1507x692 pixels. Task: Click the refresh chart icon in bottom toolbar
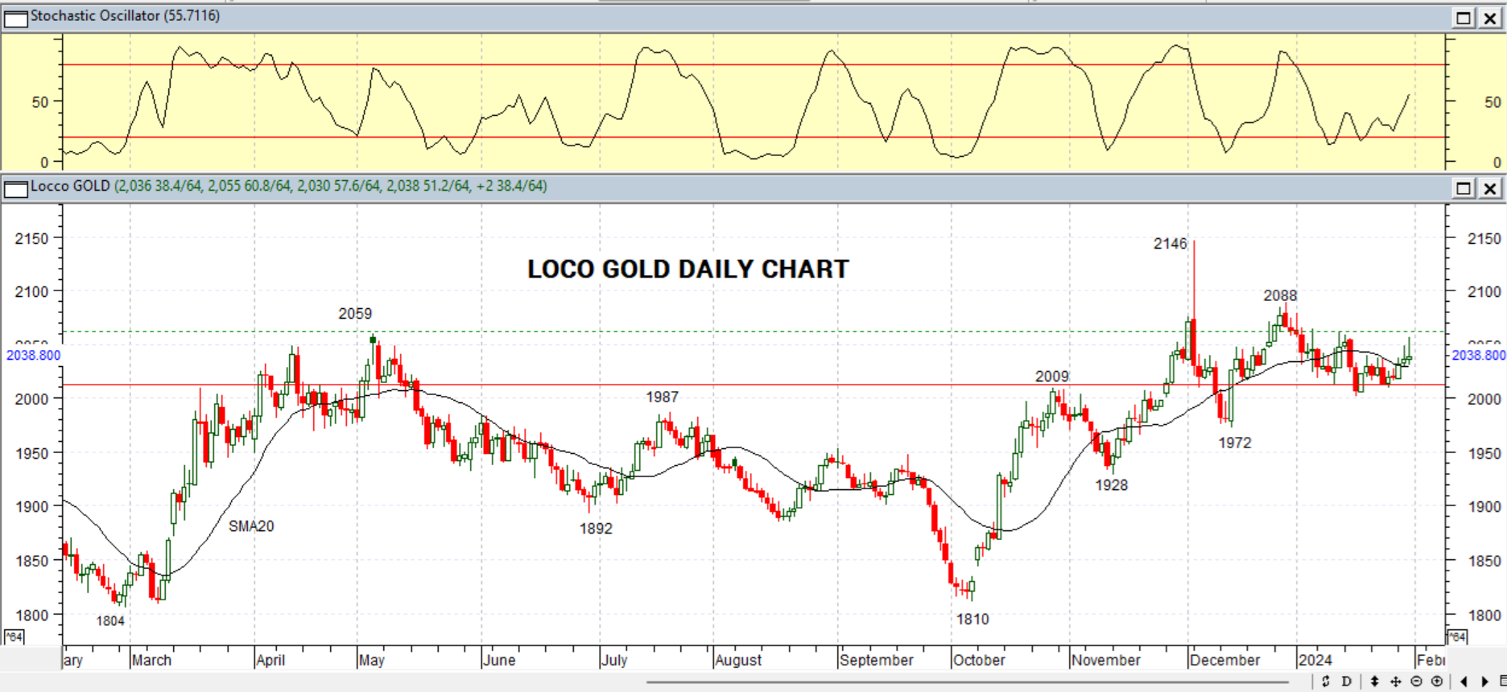pyautogui.click(x=1326, y=682)
